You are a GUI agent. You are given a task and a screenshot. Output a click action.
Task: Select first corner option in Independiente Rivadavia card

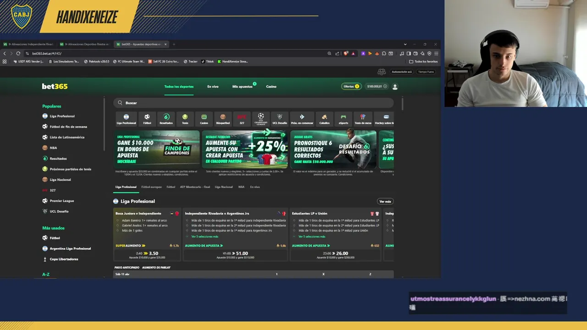236,220
